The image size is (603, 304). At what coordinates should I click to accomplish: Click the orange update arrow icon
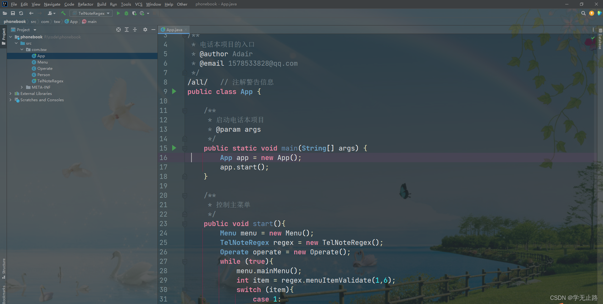592,13
